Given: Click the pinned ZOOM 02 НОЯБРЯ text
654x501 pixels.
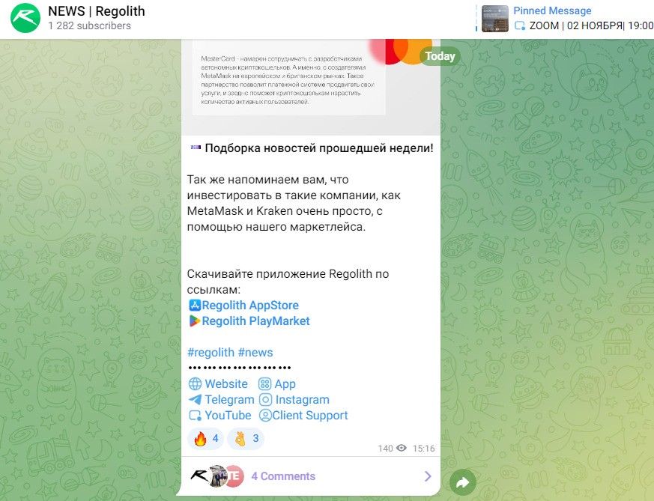Looking at the screenshot, I should [x=591, y=26].
